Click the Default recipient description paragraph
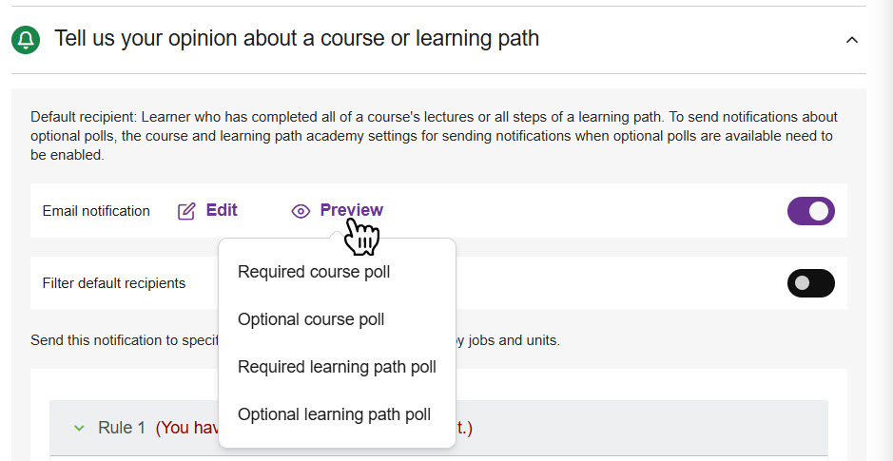The width and height of the screenshot is (893, 461). 434,135
